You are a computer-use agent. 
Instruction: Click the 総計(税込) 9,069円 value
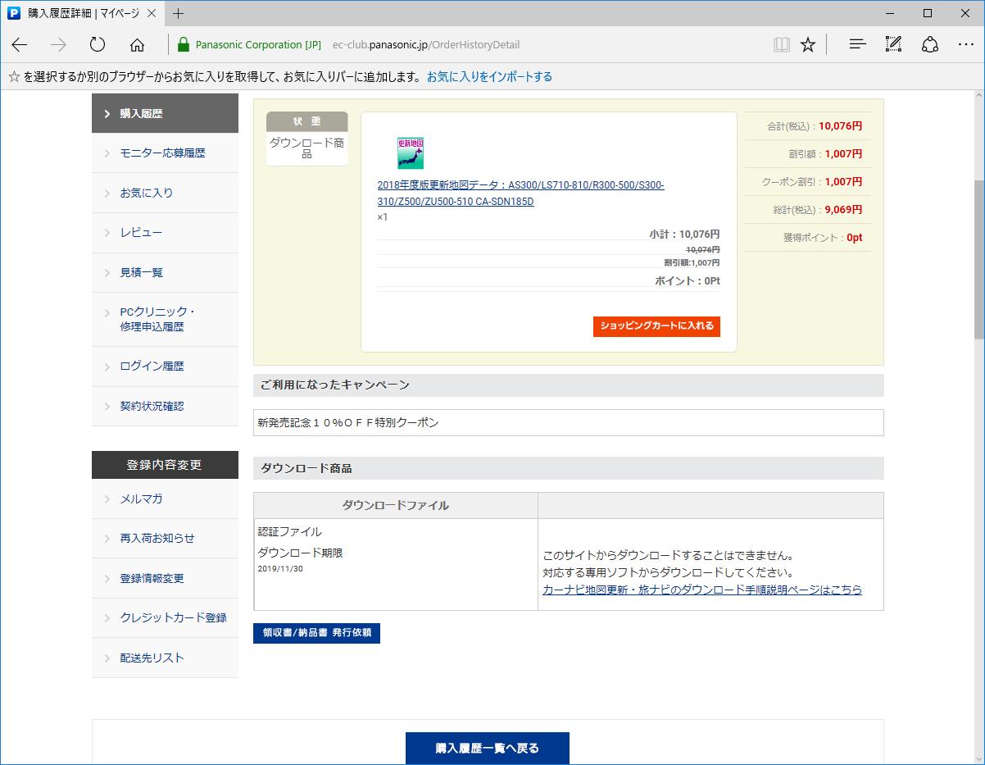coord(844,210)
